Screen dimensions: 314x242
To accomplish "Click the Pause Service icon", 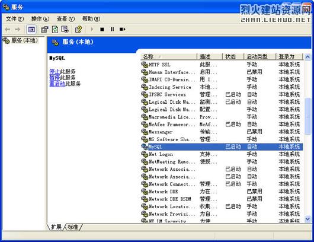I will tap(112, 30).
